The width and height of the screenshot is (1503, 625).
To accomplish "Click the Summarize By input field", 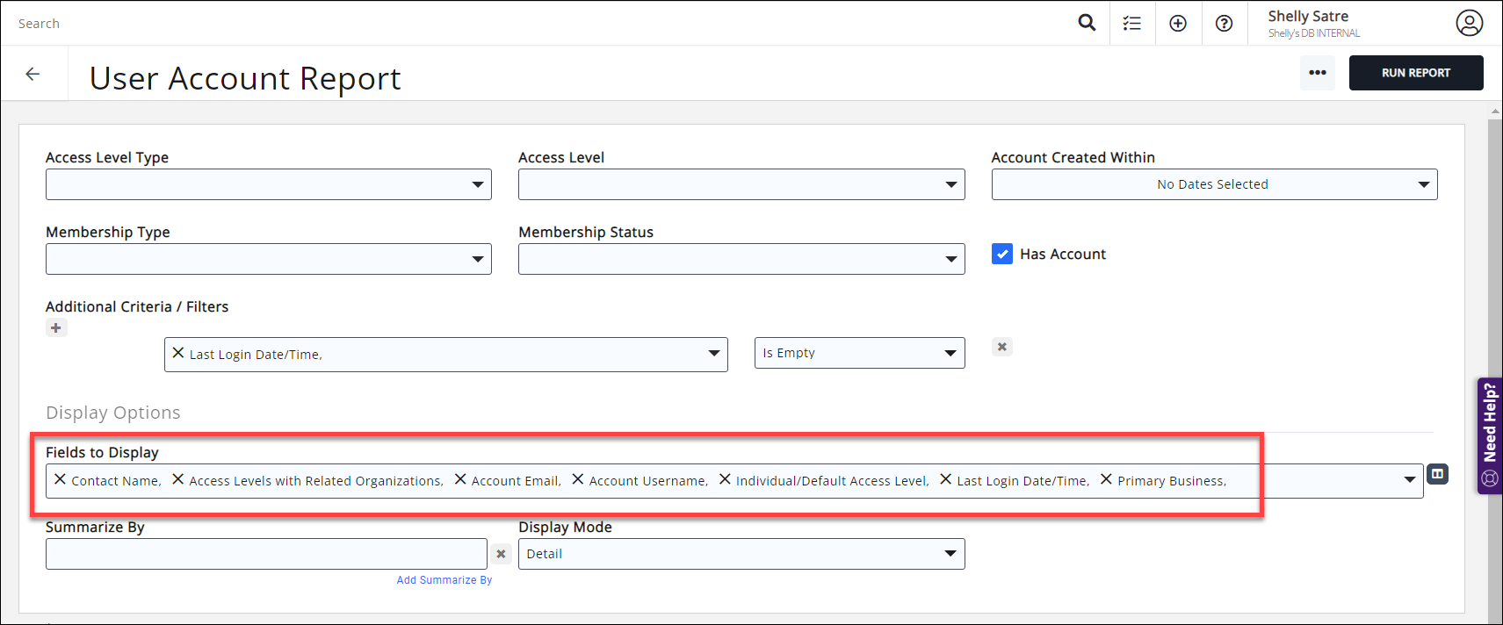I will coord(265,554).
